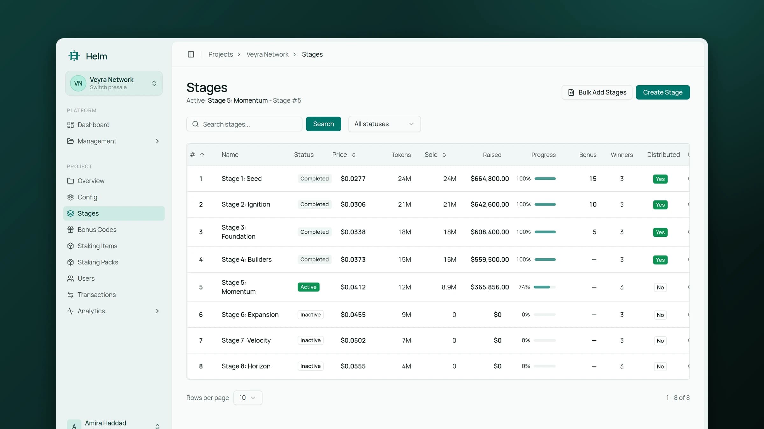Click the $664,800.00 raised value
The width and height of the screenshot is (764, 429).
tap(490, 179)
